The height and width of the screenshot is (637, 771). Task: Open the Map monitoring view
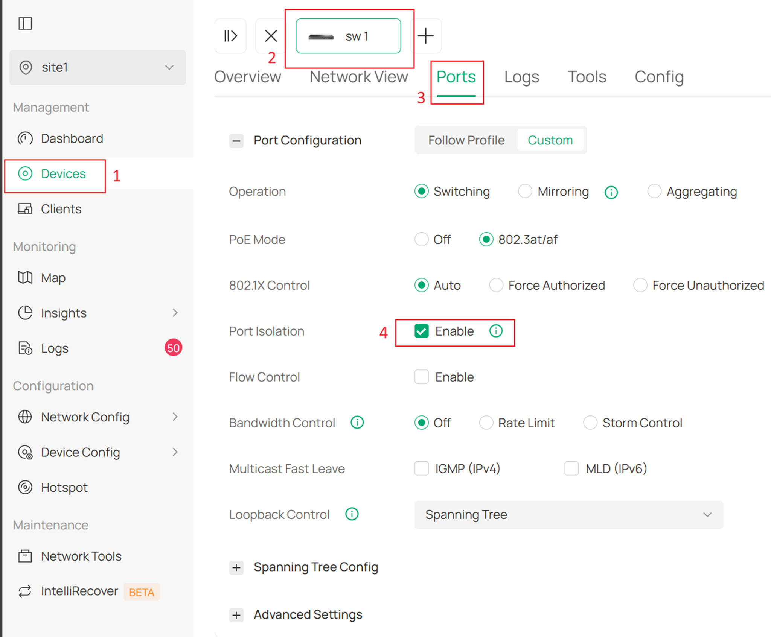[x=53, y=278]
